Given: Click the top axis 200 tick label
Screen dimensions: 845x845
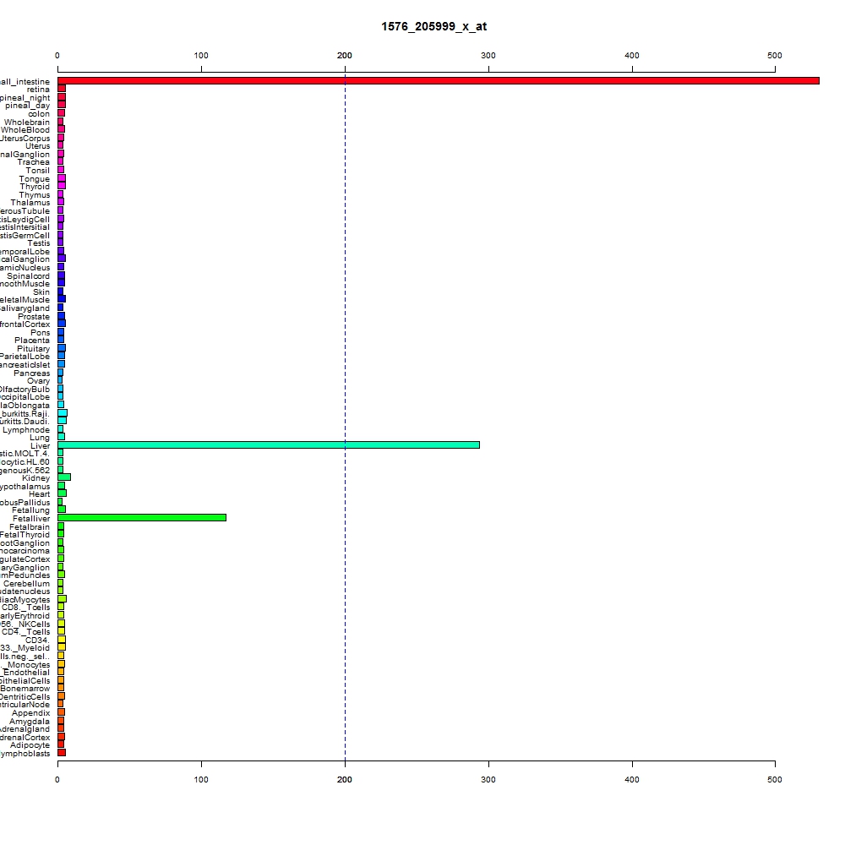Looking at the screenshot, I should coord(345,56).
